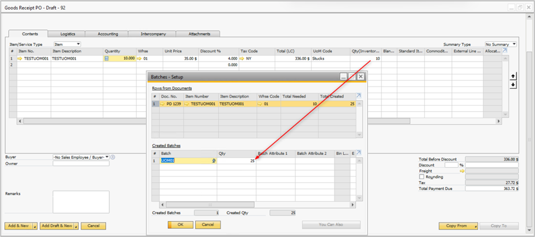The width and height of the screenshot is (535, 237).
Task: Toggle the Rounding checkbox
Action: (421, 177)
